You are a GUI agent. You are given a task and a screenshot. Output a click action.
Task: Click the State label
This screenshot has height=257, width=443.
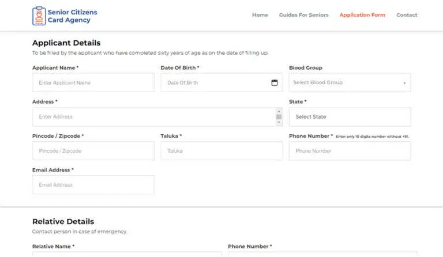pyautogui.click(x=298, y=102)
